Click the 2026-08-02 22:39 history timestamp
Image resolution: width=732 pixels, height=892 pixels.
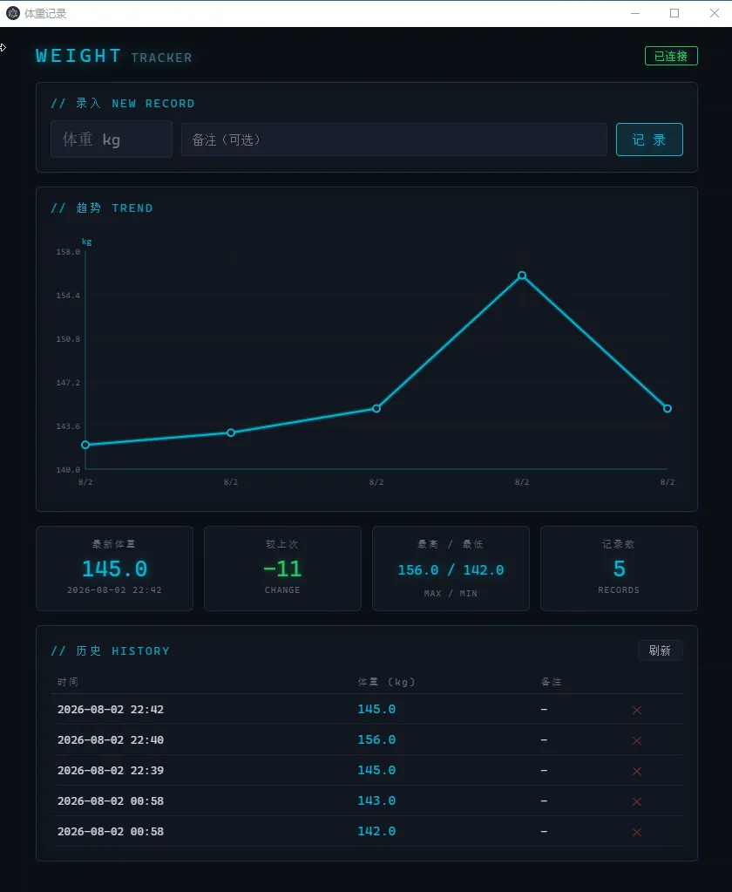tap(111, 770)
